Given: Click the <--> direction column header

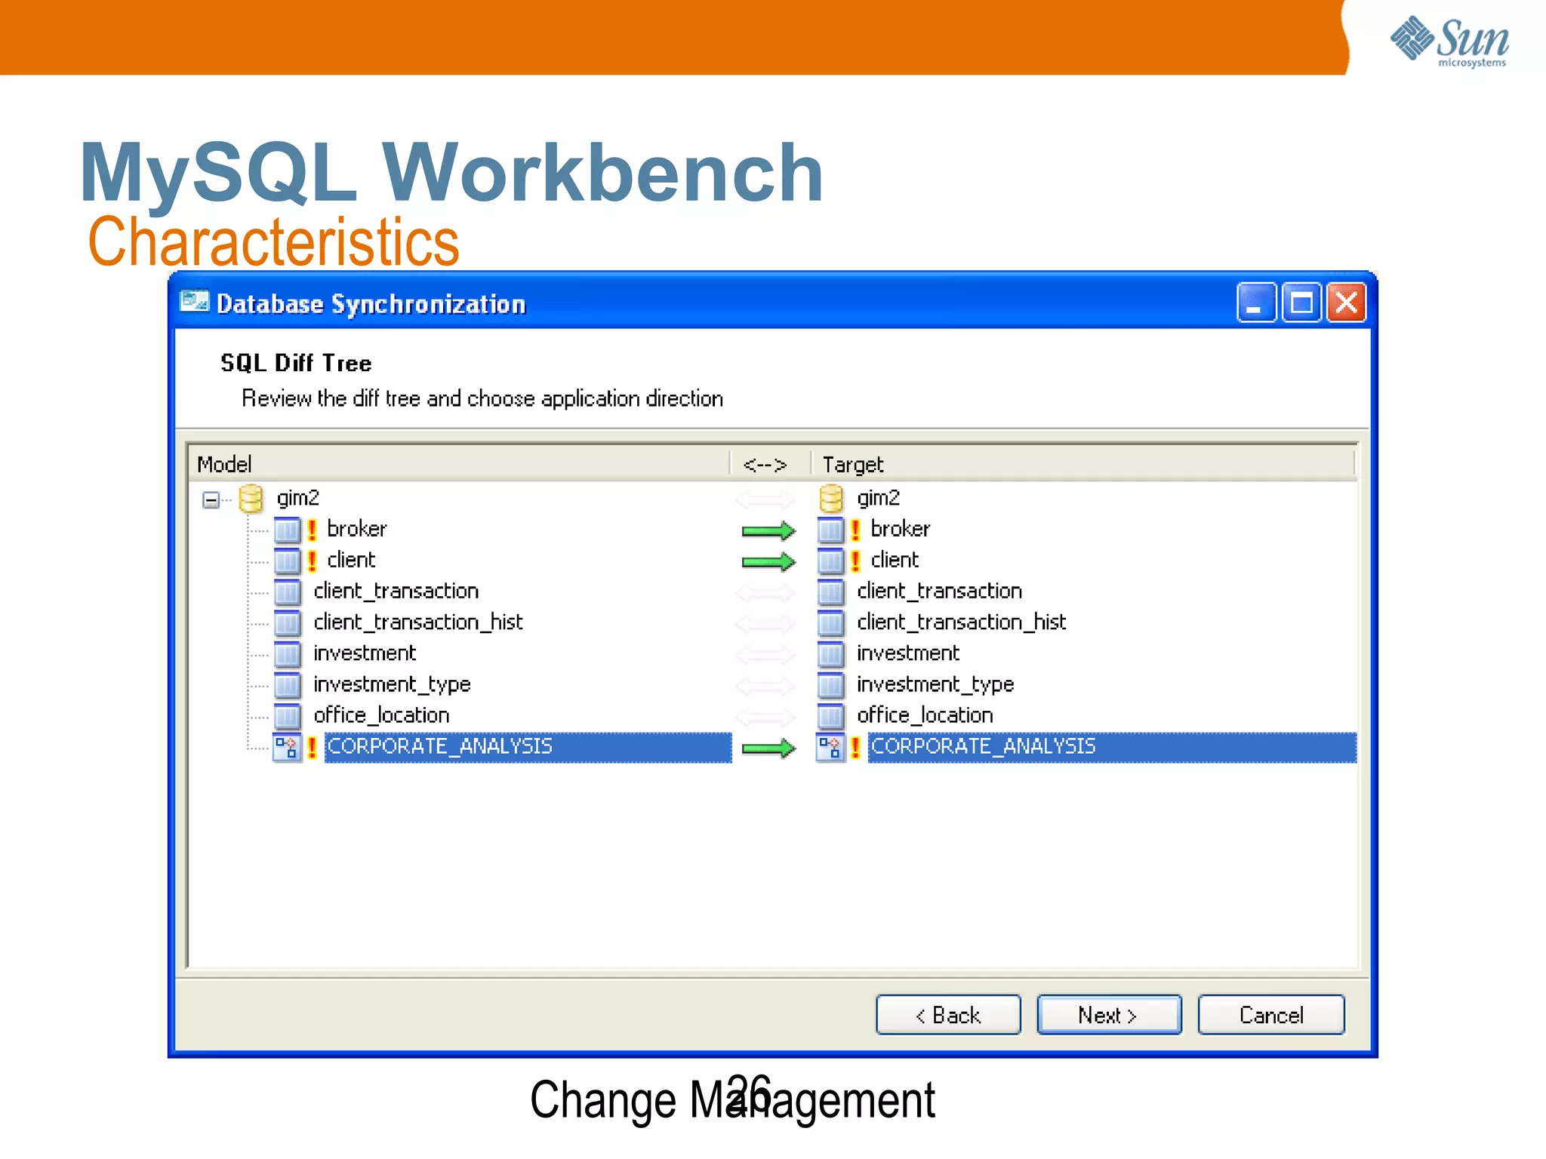Looking at the screenshot, I should pyautogui.click(x=770, y=464).
